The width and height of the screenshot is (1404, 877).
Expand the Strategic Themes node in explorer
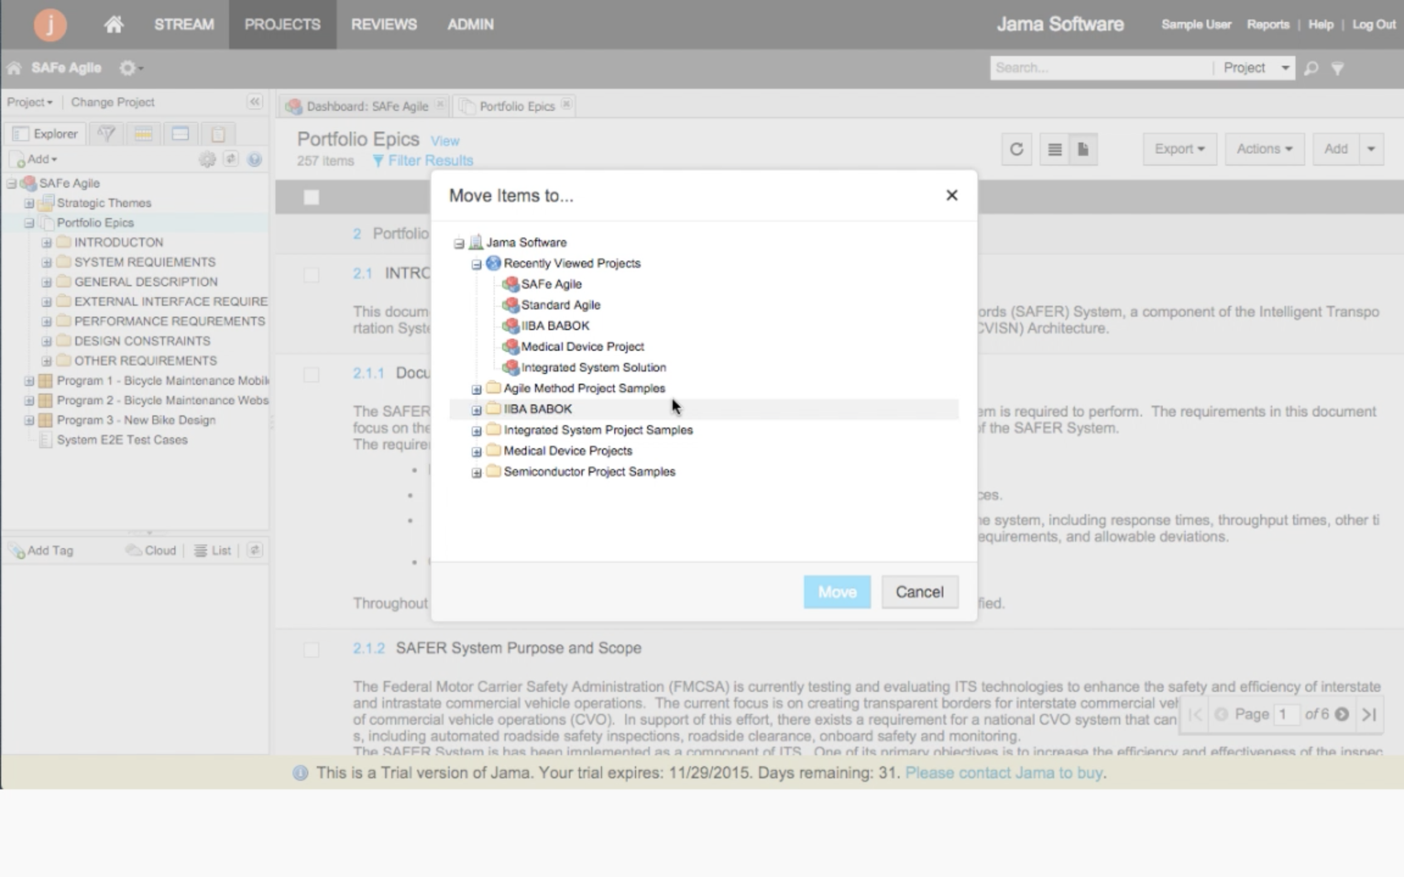point(29,203)
